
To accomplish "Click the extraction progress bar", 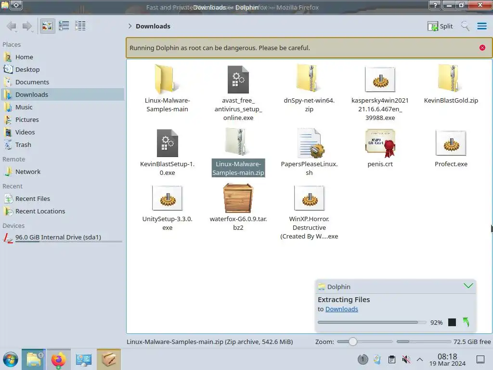I will (372, 322).
